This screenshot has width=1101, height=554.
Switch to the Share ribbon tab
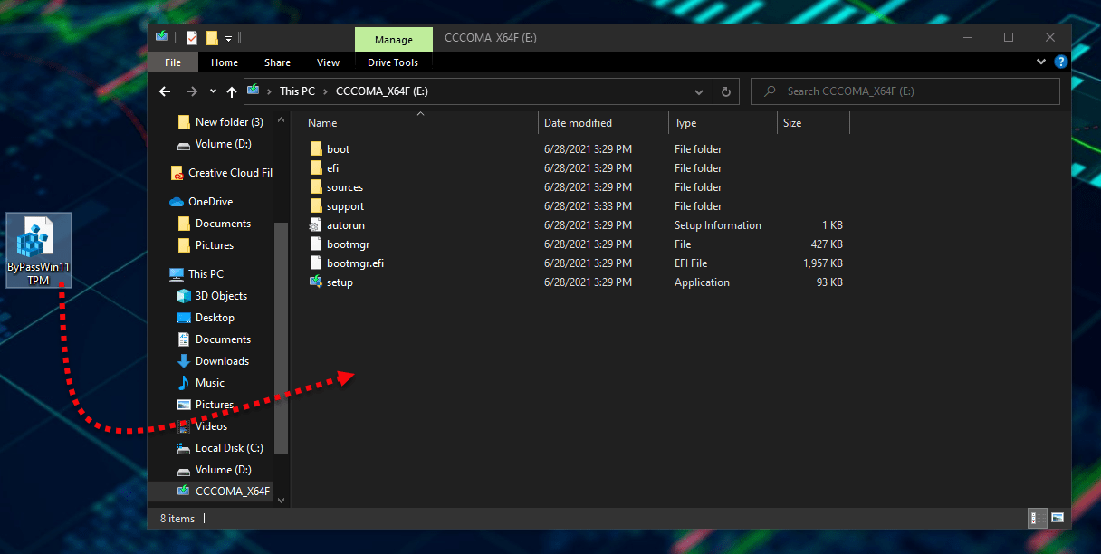(278, 62)
